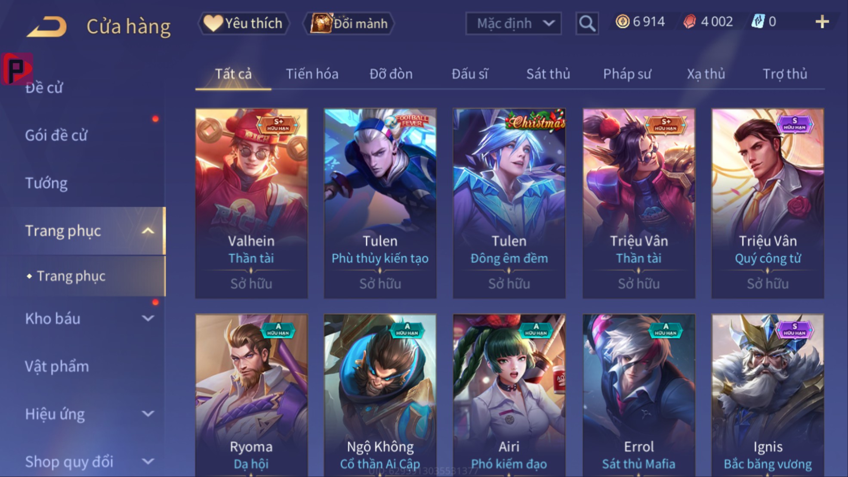
Task: Select Tulen Đông êm đềm skin card
Action: tap(509, 203)
